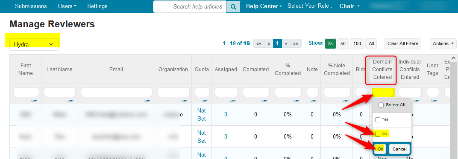The image size is (458, 159).
Task: Click the scrollbar up arrow on the table
Action: tap(454, 58)
